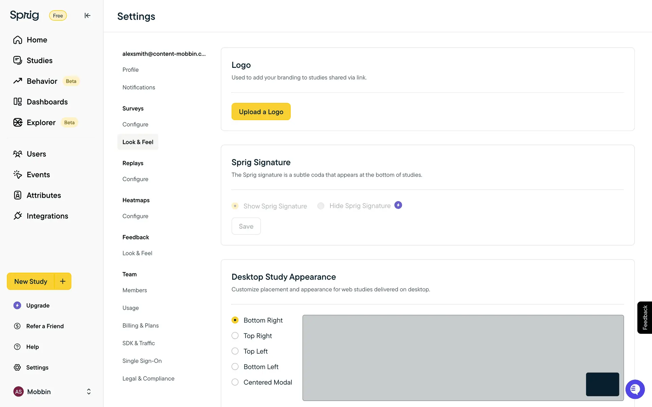Expand the Mobbin workspace switcher
This screenshot has width=652, height=407.
pos(89,392)
